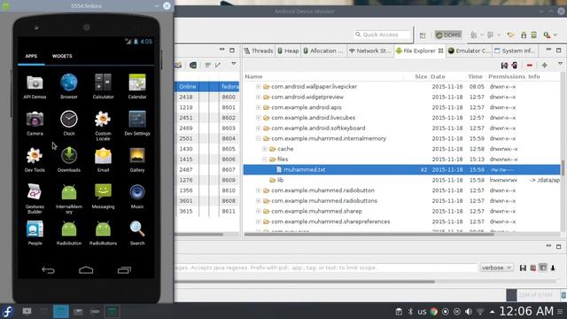
Task: Launch the Camera app
Action: [x=35, y=123]
